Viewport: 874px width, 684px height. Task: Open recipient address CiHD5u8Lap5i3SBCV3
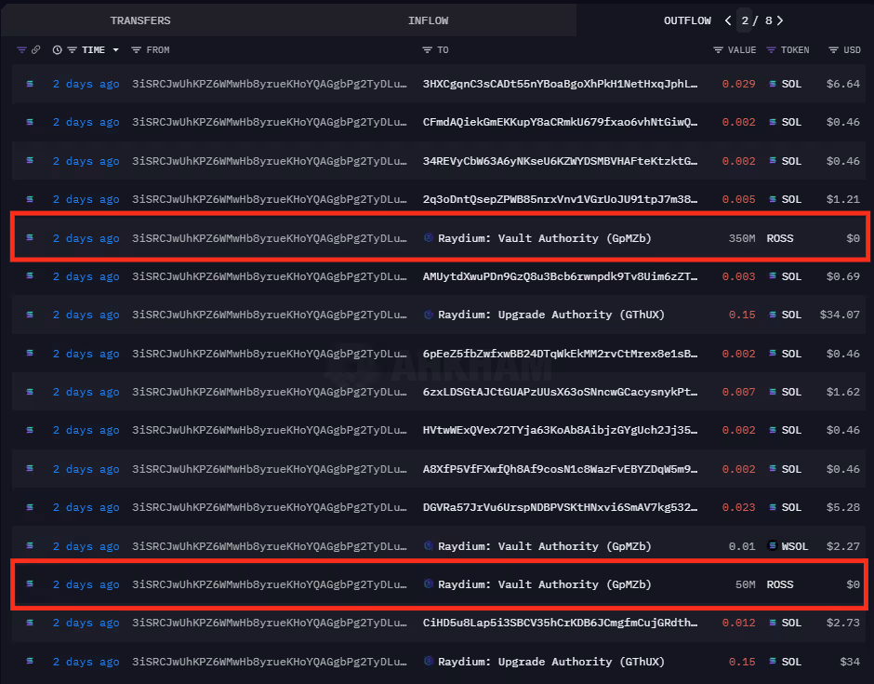[560, 623]
